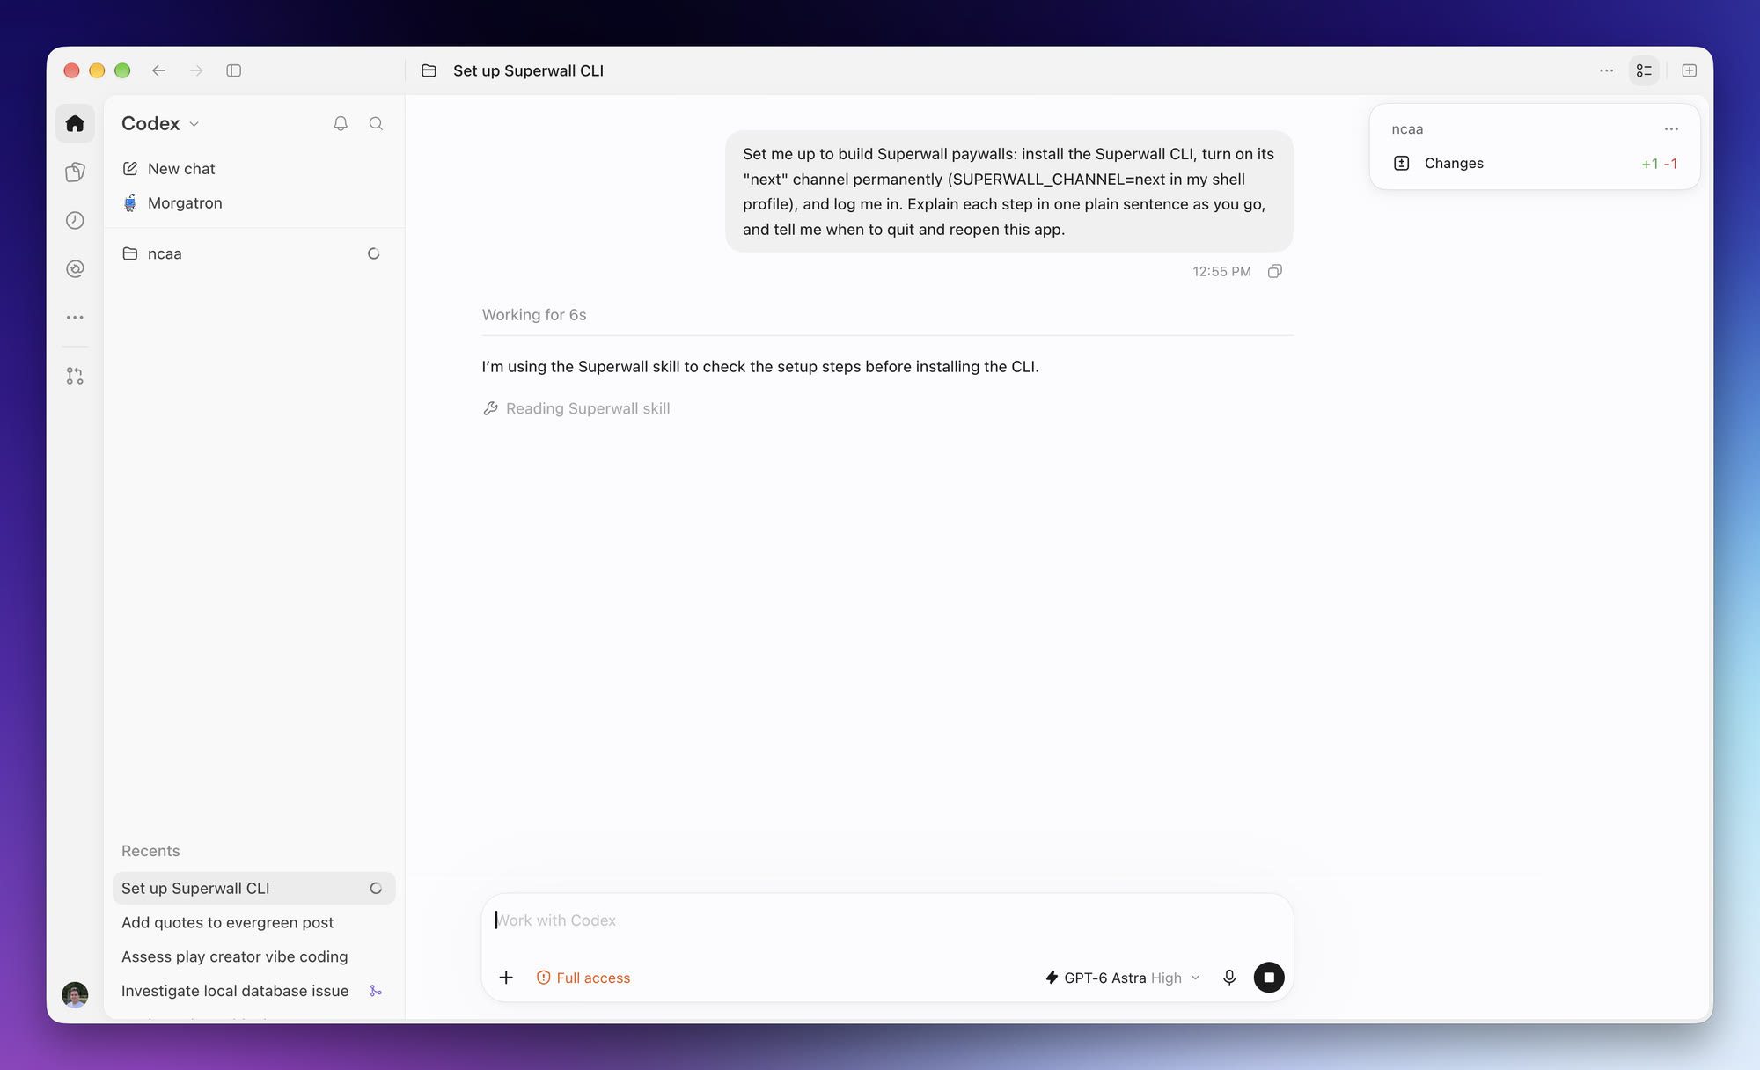This screenshot has width=1760, height=1070.
Task: Open the ncaa folder in sidebar
Action: 254,253
